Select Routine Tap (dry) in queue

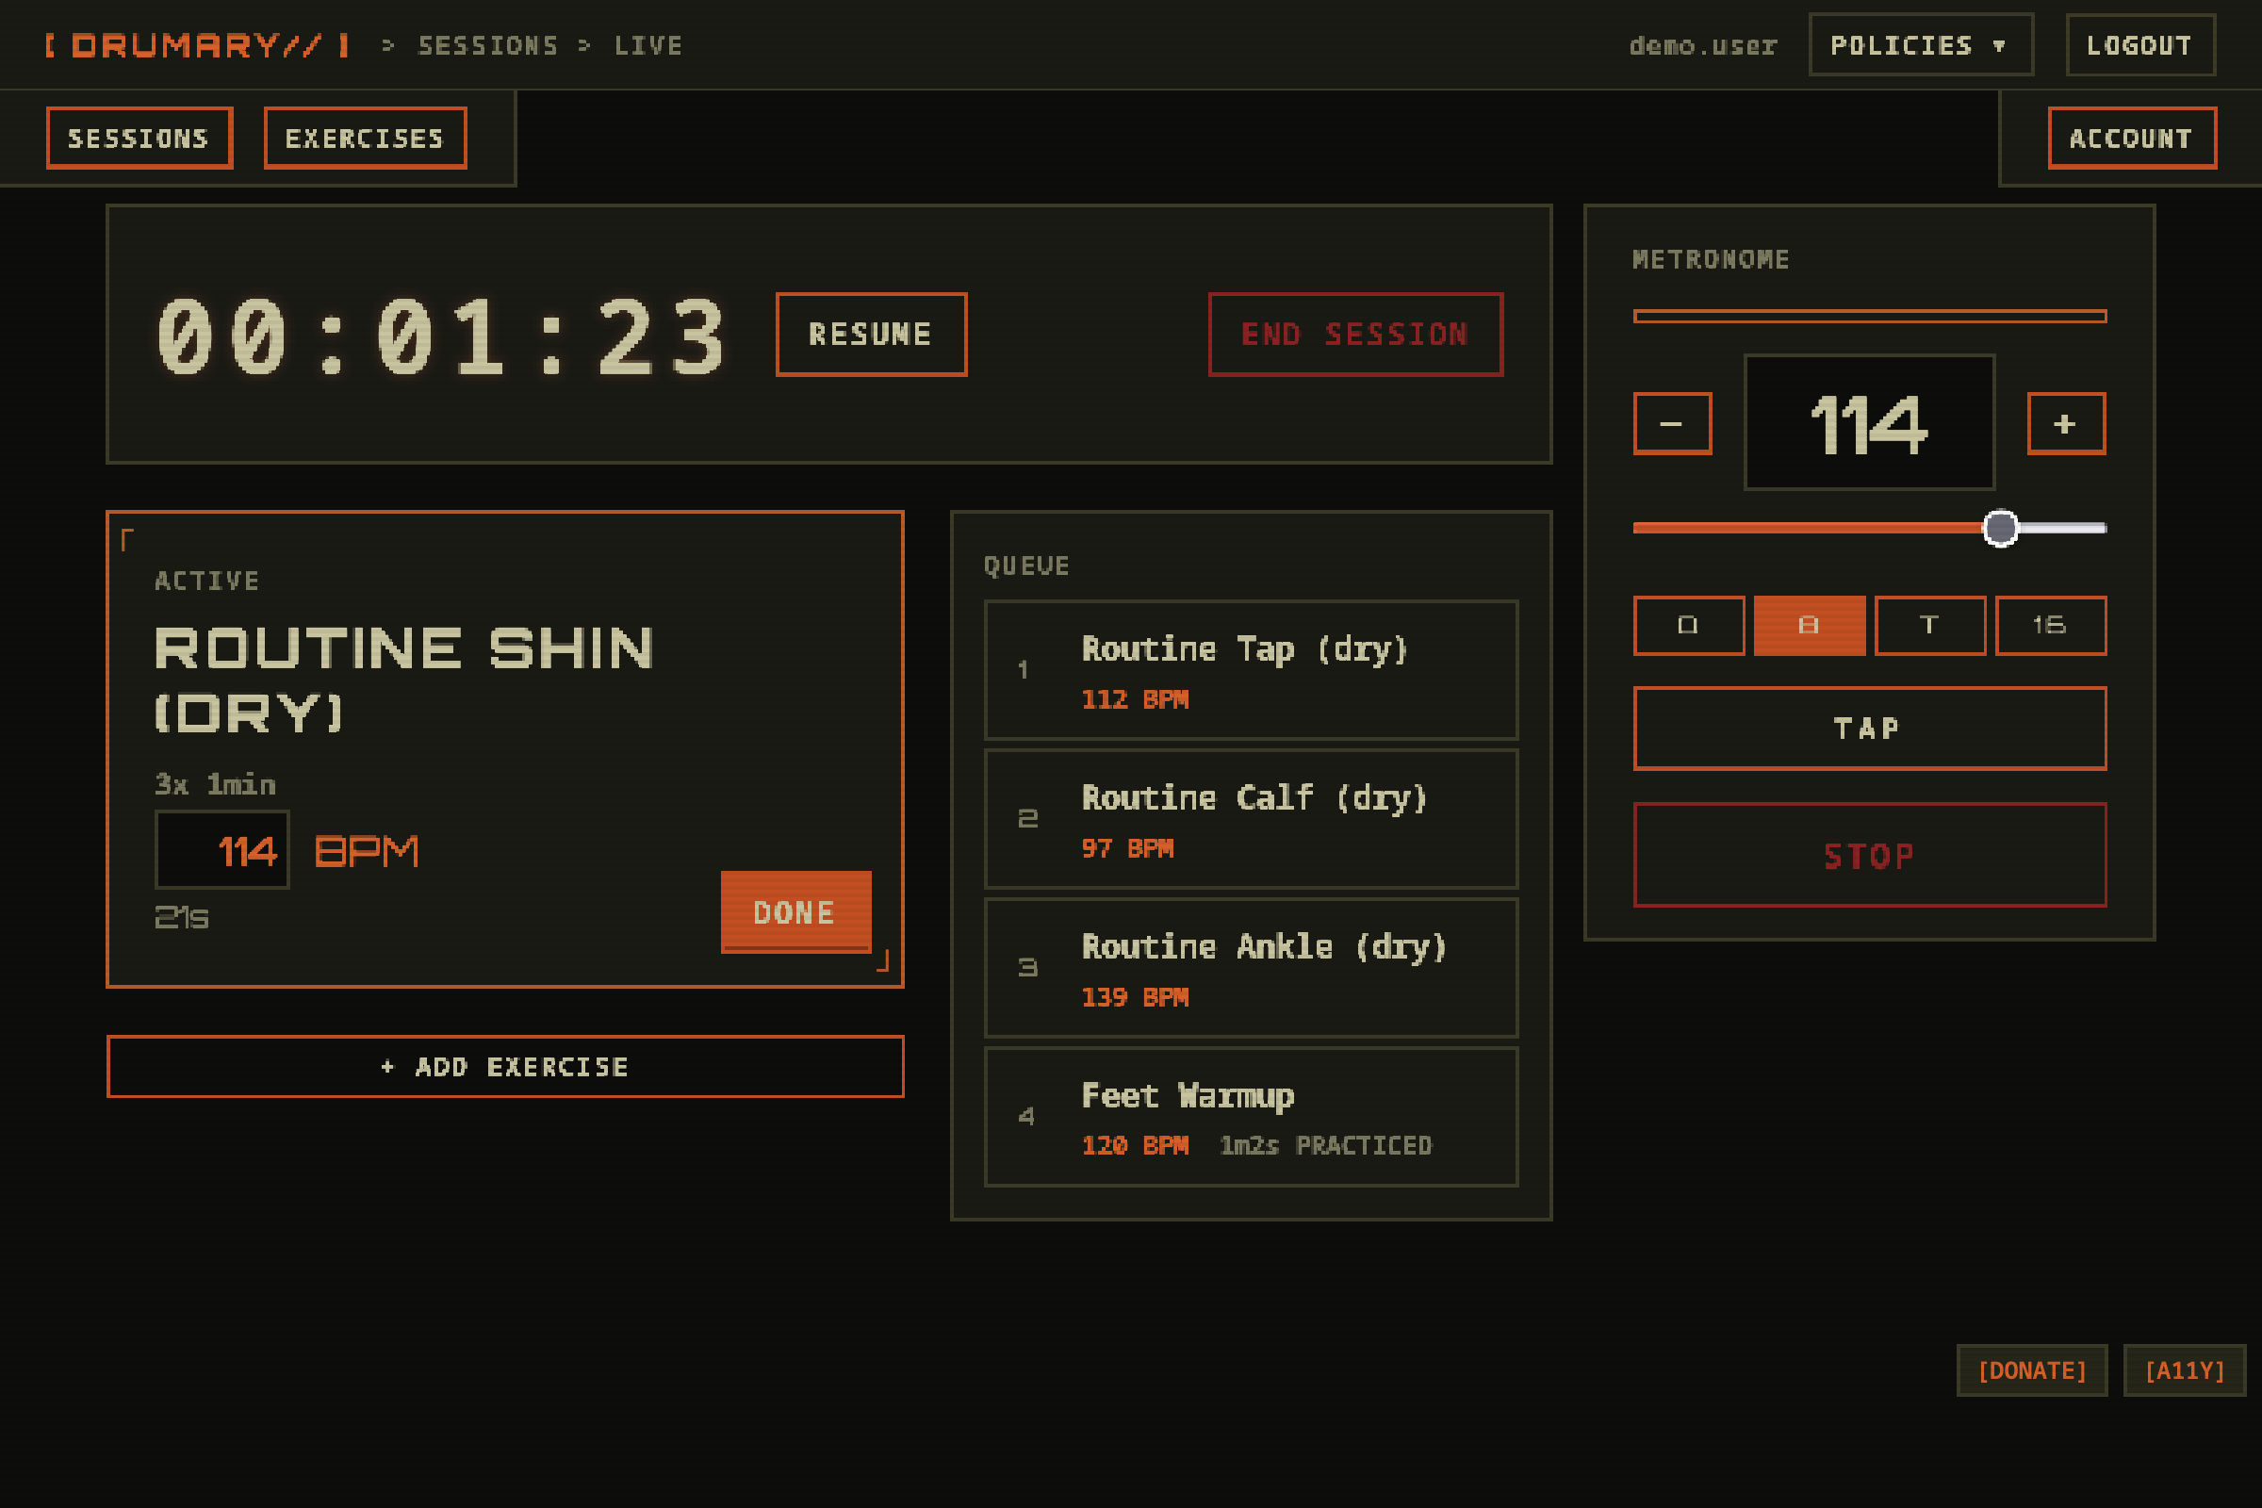click(1252, 670)
